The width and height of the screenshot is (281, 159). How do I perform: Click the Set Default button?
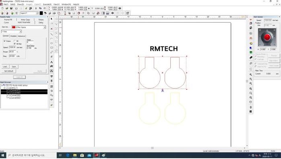coord(8,71)
